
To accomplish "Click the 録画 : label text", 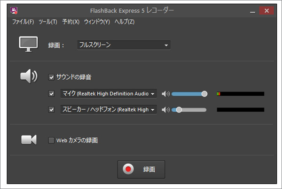I will point(56,45).
